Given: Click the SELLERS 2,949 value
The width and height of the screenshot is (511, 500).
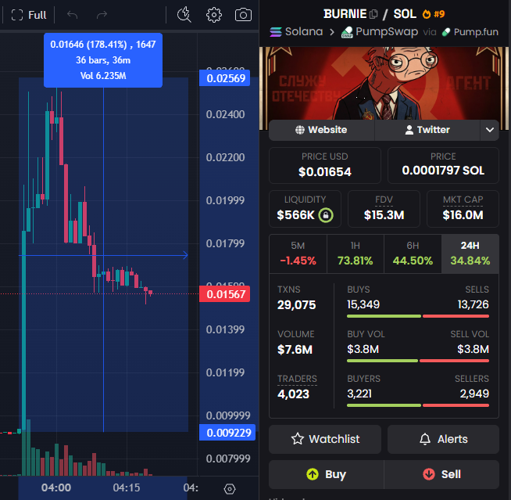Looking at the screenshot, I should click(x=474, y=394).
